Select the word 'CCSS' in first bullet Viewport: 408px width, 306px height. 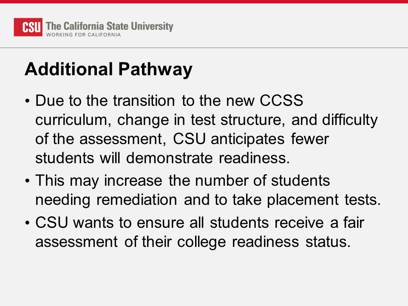281,100
